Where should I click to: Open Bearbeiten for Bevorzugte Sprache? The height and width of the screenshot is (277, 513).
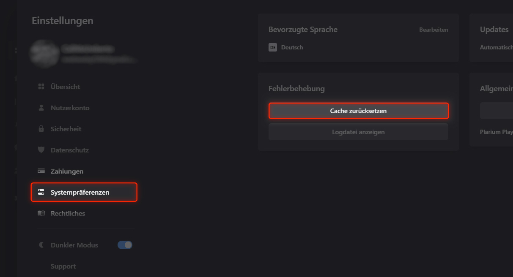[433, 29]
